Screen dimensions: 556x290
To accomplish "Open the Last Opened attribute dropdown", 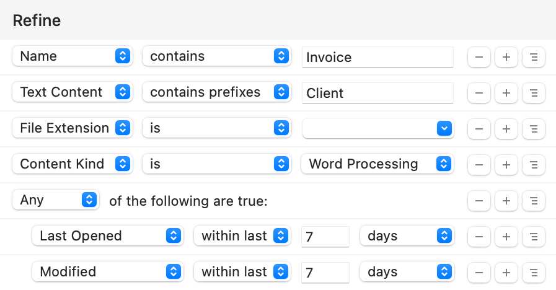I will coord(108,236).
